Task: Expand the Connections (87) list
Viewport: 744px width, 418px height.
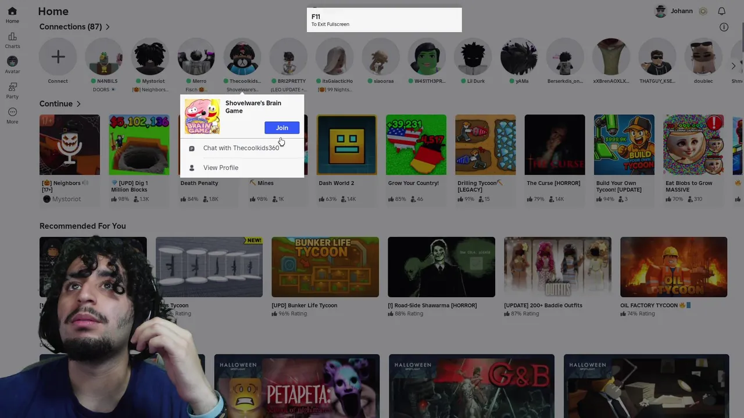Action: pyautogui.click(x=74, y=27)
